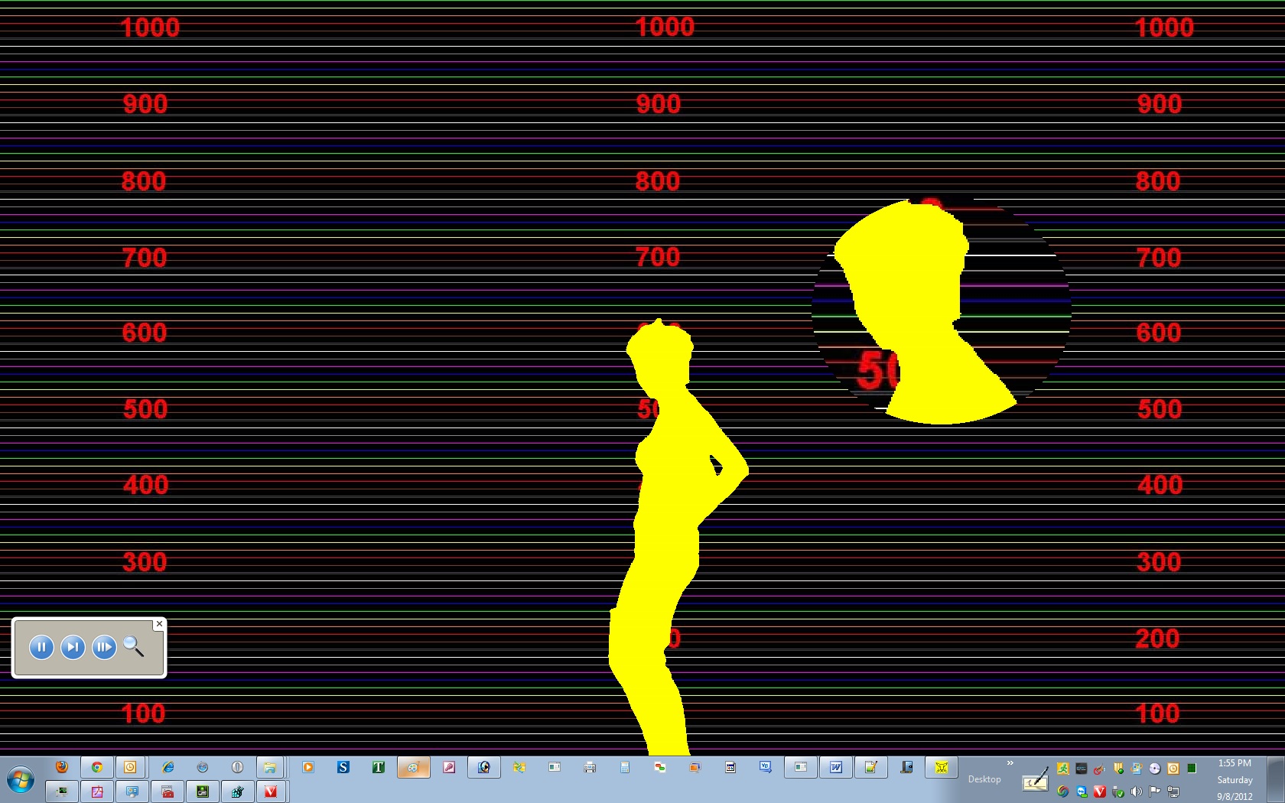
Task: Open the Windows Start menu
Action: [21, 780]
